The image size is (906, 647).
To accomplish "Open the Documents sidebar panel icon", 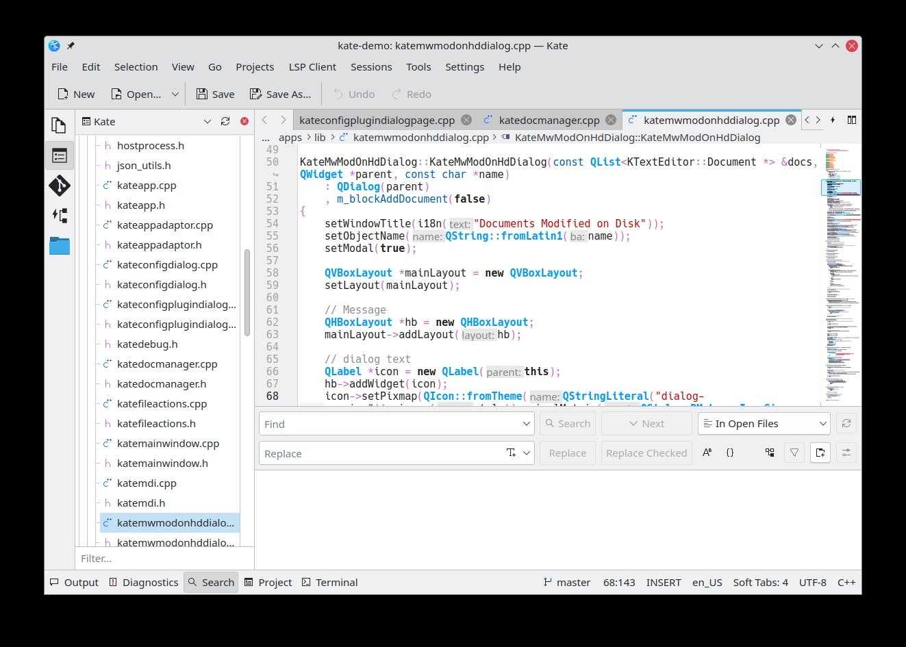I will [59, 125].
